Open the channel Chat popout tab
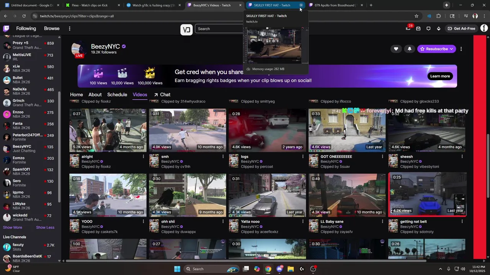 click(x=162, y=95)
